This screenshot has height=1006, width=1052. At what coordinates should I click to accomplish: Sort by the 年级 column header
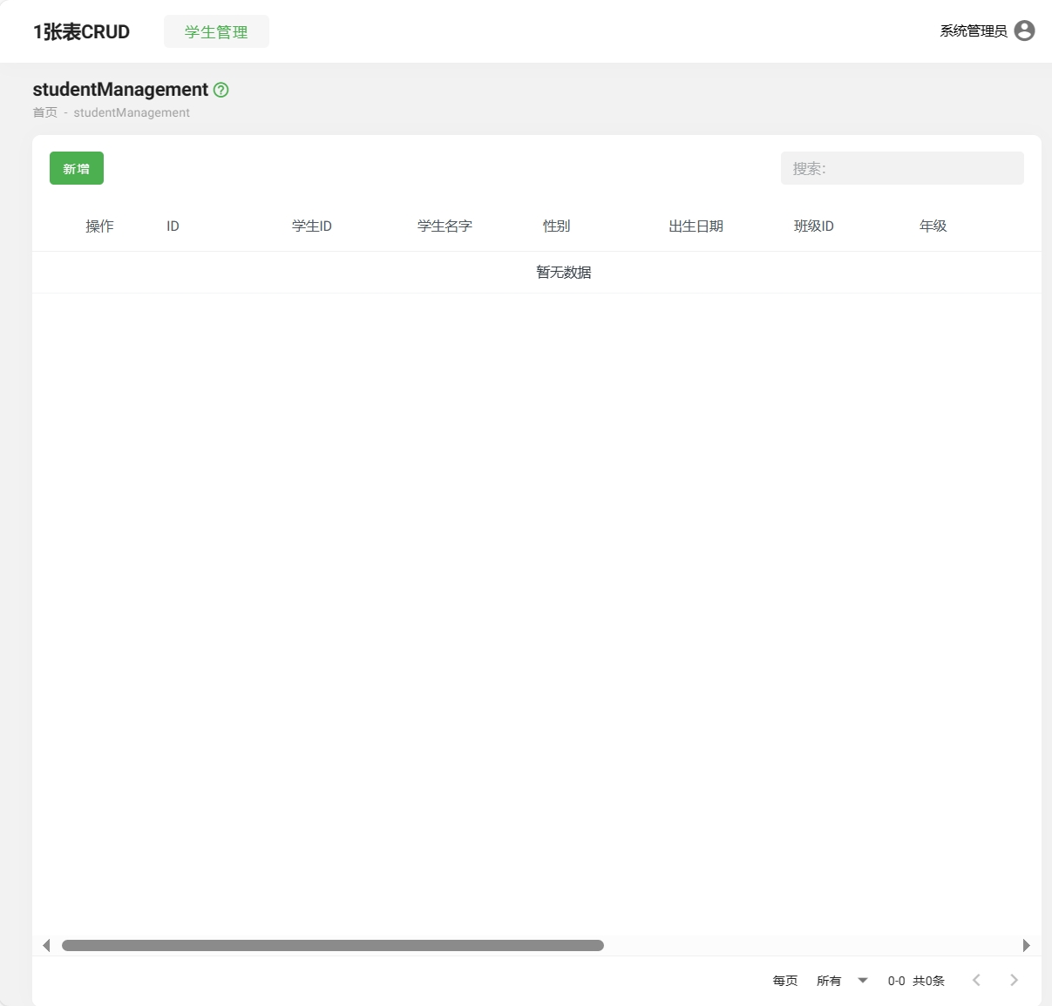point(933,226)
